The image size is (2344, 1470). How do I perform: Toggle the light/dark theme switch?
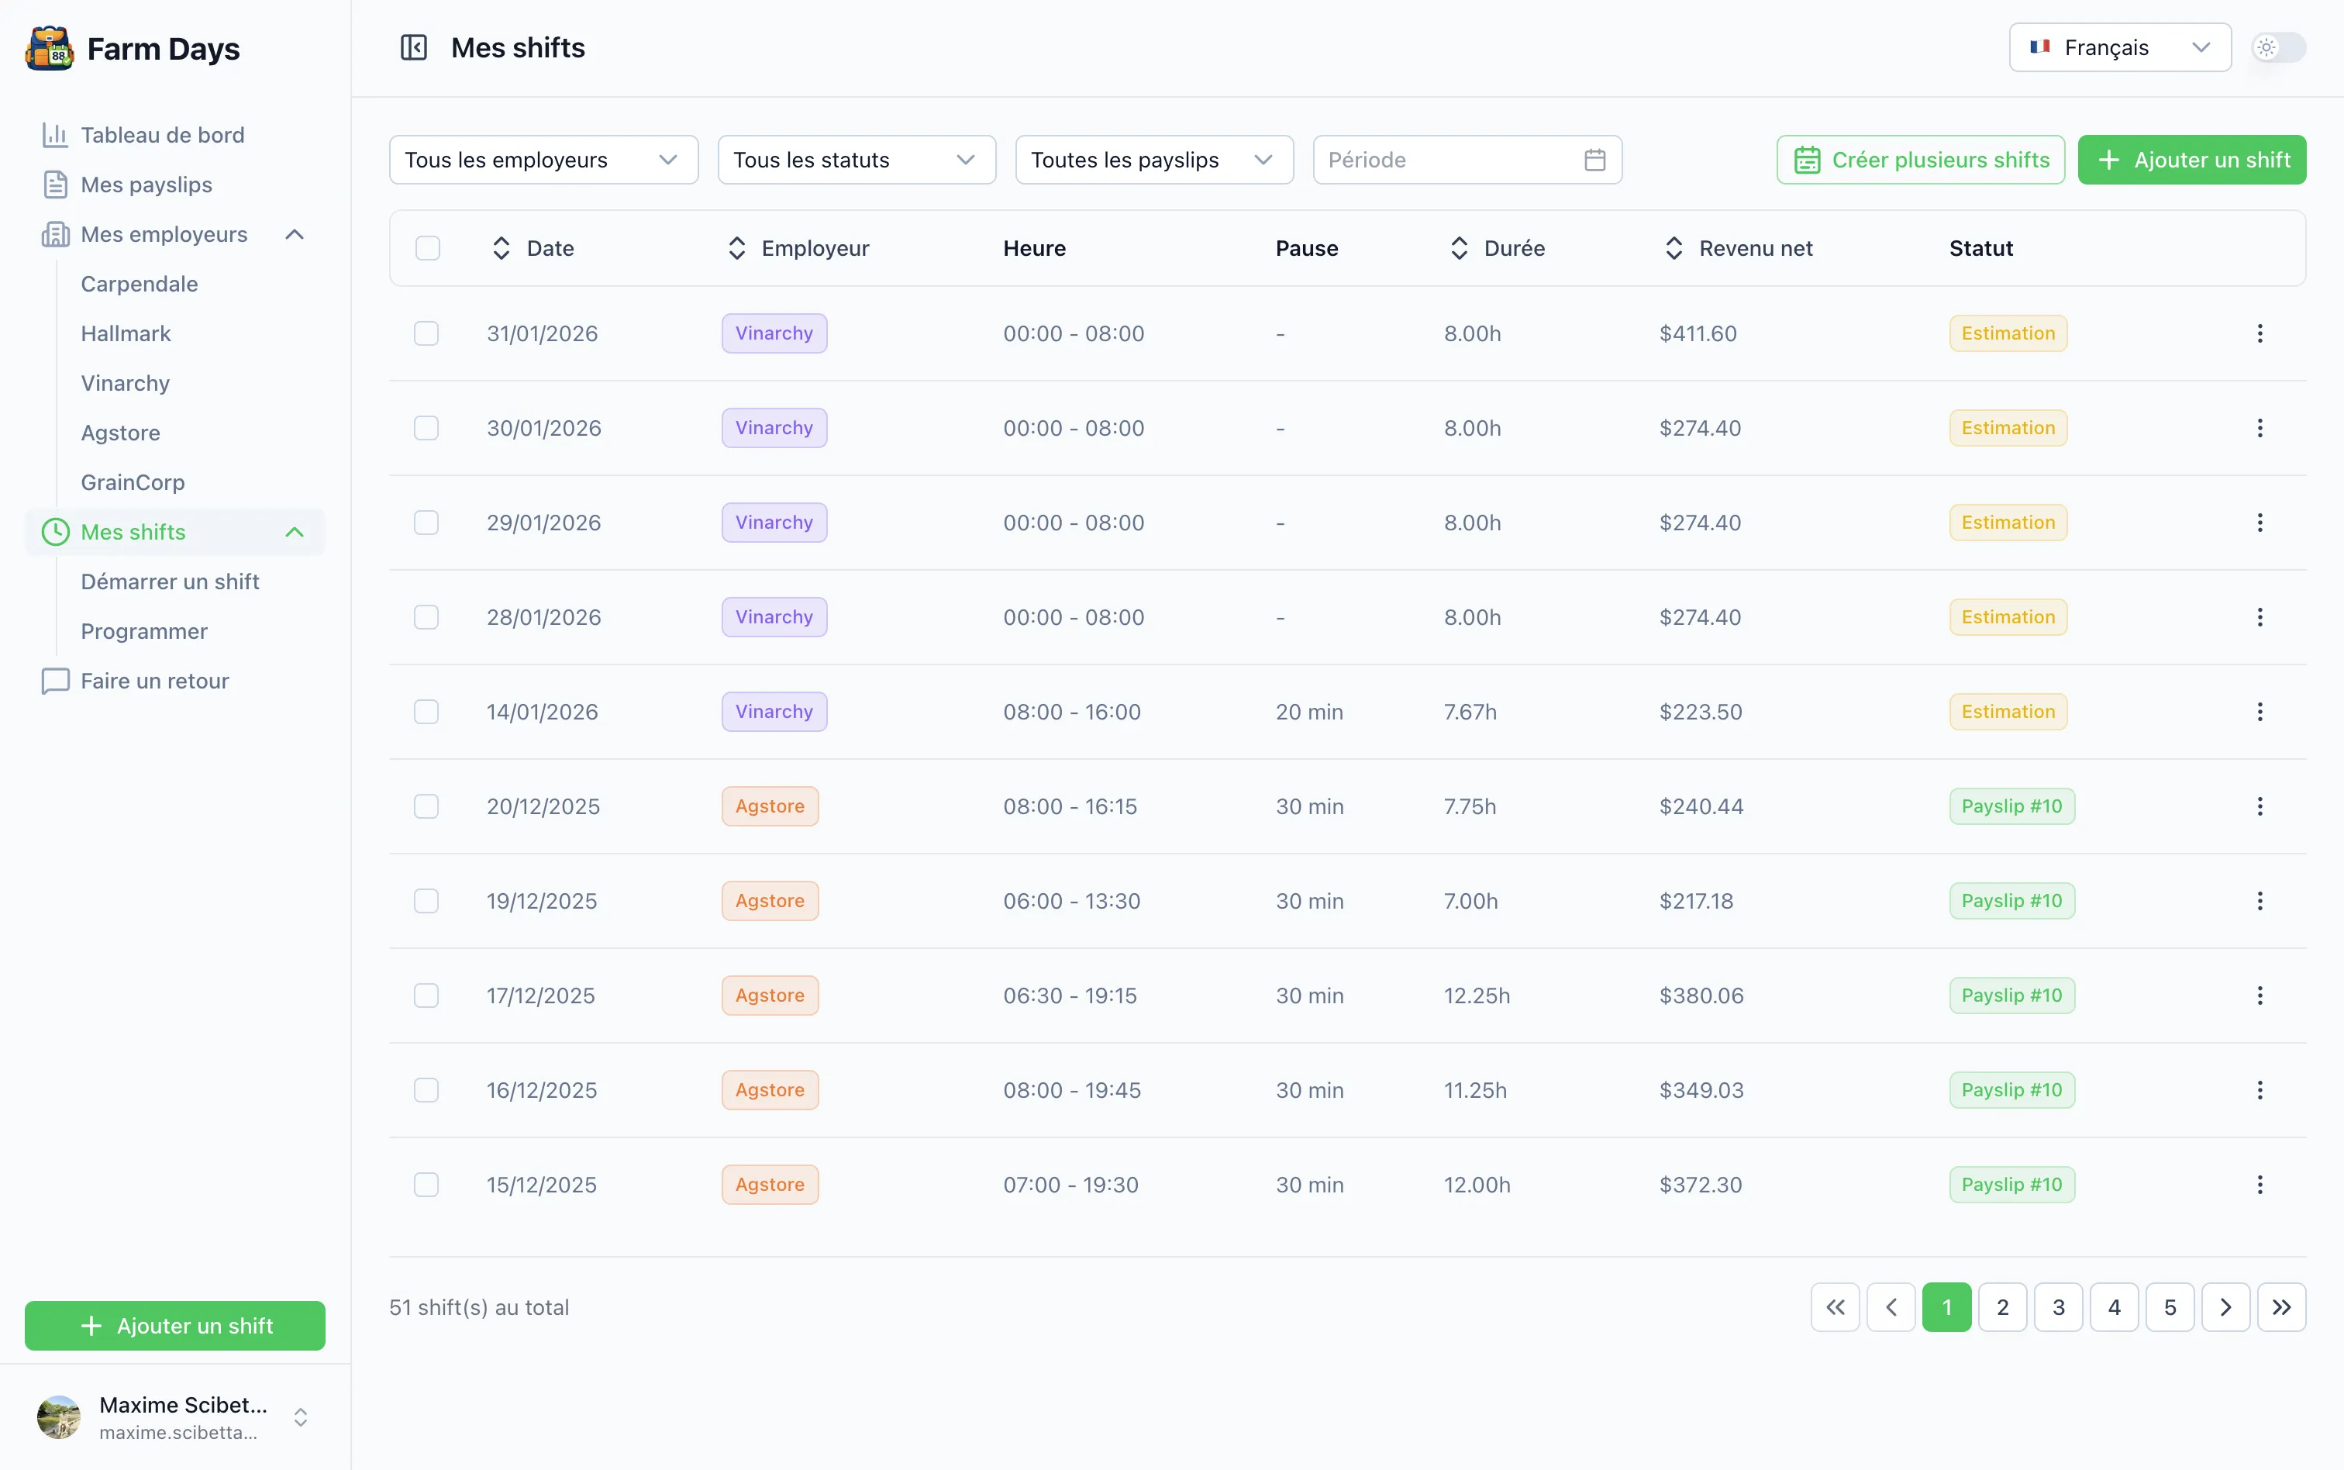pyautogui.click(x=2278, y=47)
